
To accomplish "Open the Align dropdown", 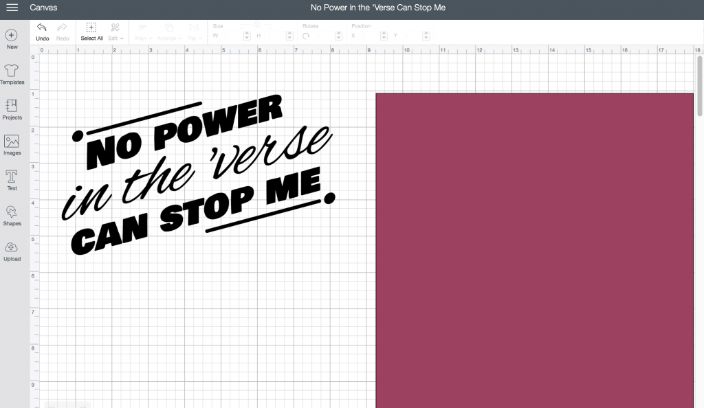I will [x=143, y=32].
